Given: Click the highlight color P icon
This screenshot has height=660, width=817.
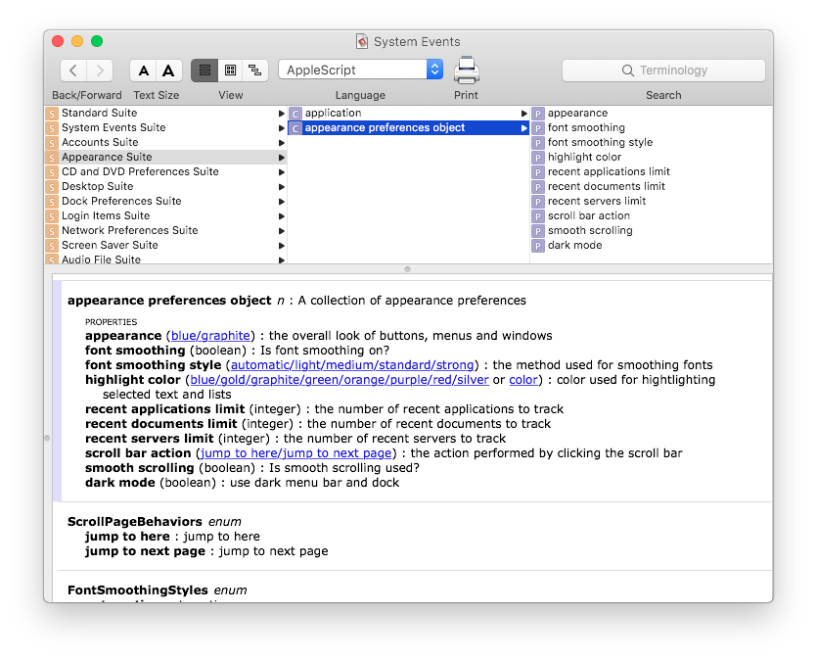Looking at the screenshot, I should (538, 158).
